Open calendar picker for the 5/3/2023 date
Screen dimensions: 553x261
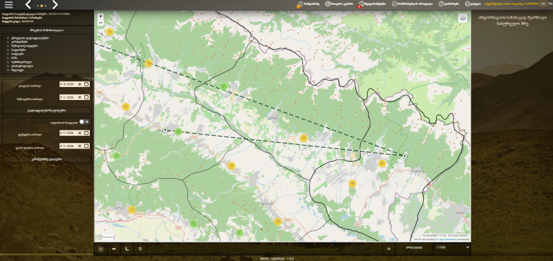point(86,84)
